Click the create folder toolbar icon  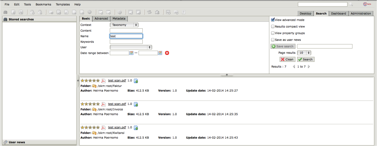click(x=51, y=12)
